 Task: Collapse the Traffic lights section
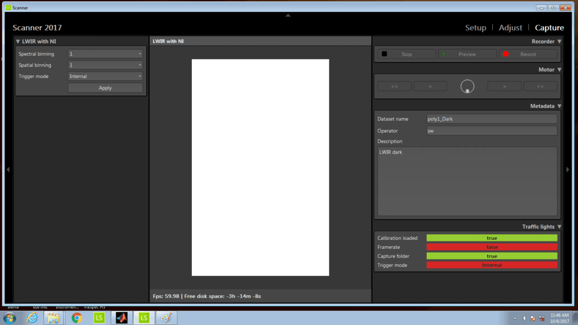[559, 227]
